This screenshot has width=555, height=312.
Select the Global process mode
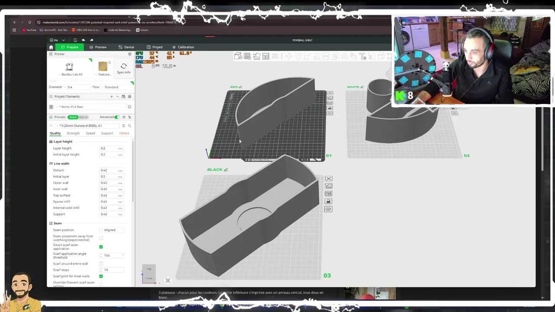(x=72, y=117)
